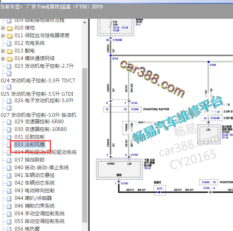Click the 046 辅助约束系统 document icon
The width and height of the screenshot is (233, 231).
coord(9,206)
